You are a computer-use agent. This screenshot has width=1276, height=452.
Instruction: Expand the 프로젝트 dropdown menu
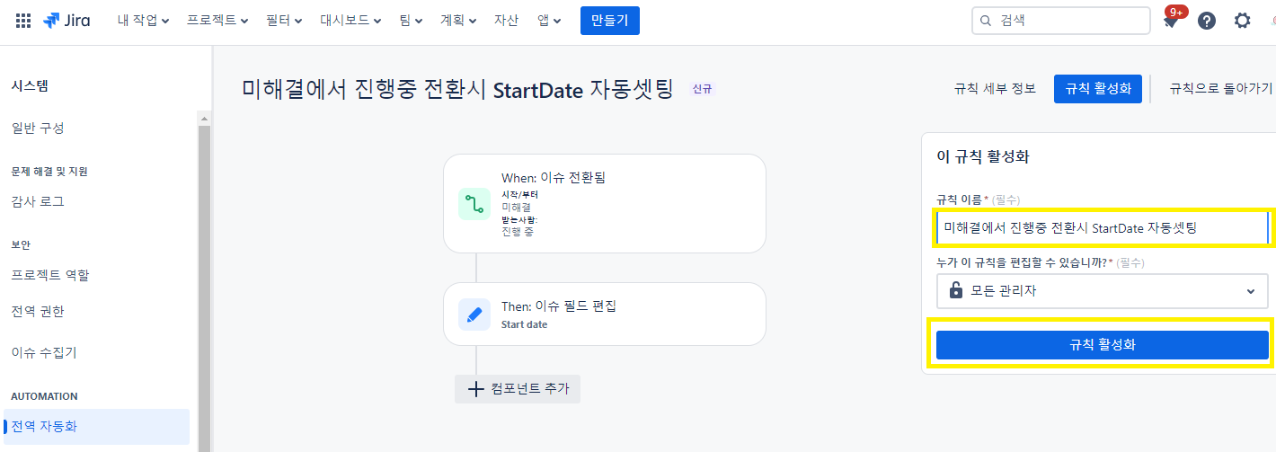click(x=217, y=21)
